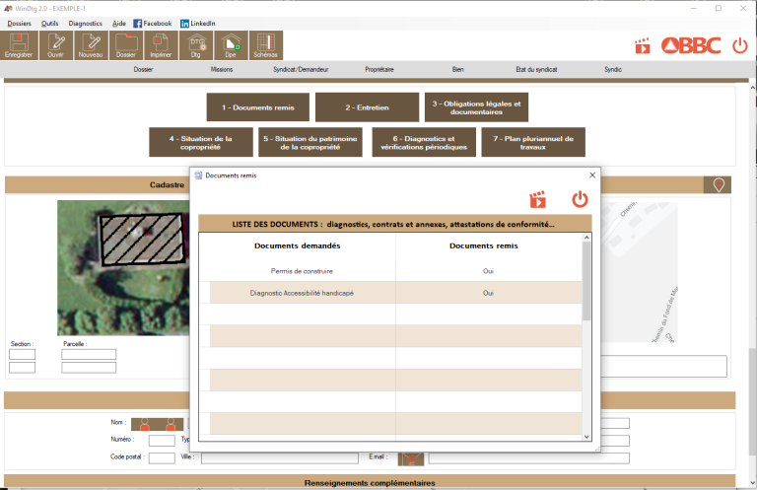Click the document list scrollbar thumb
This screenshot has height=490, width=757.
586,281
